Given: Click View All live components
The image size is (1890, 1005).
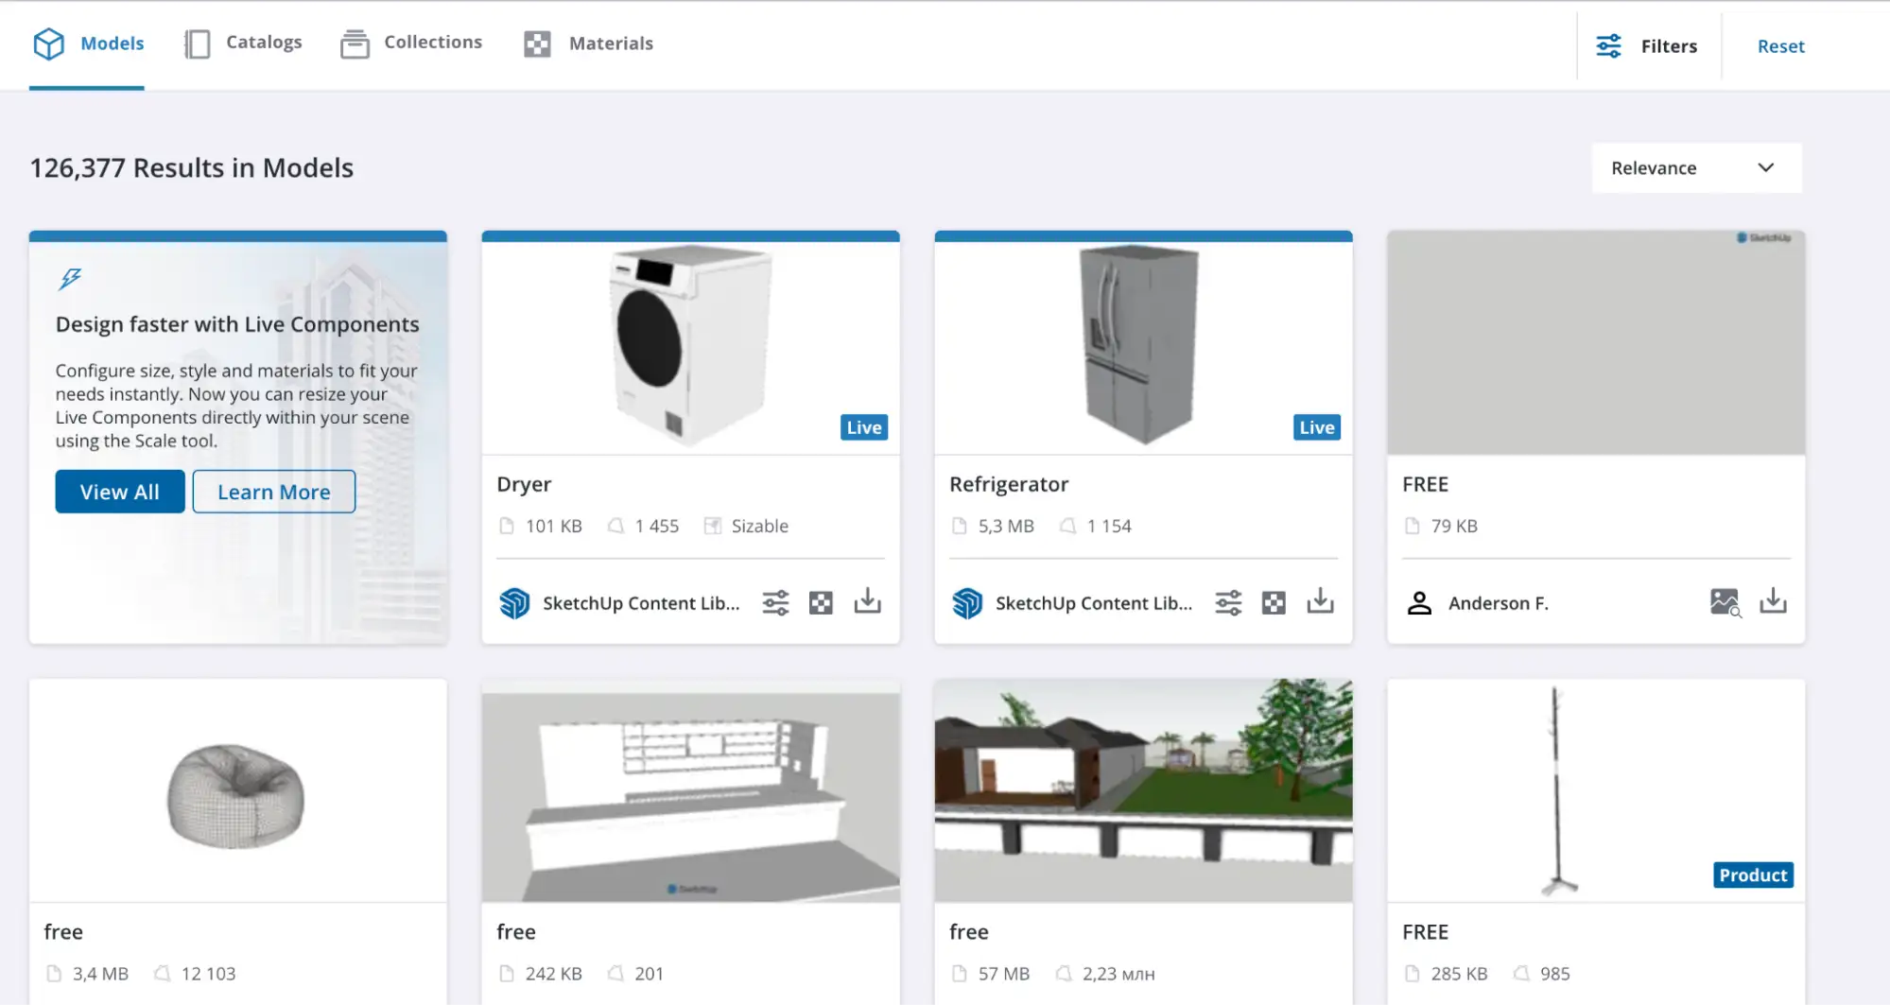Looking at the screenshot, I should click(120, 492).
